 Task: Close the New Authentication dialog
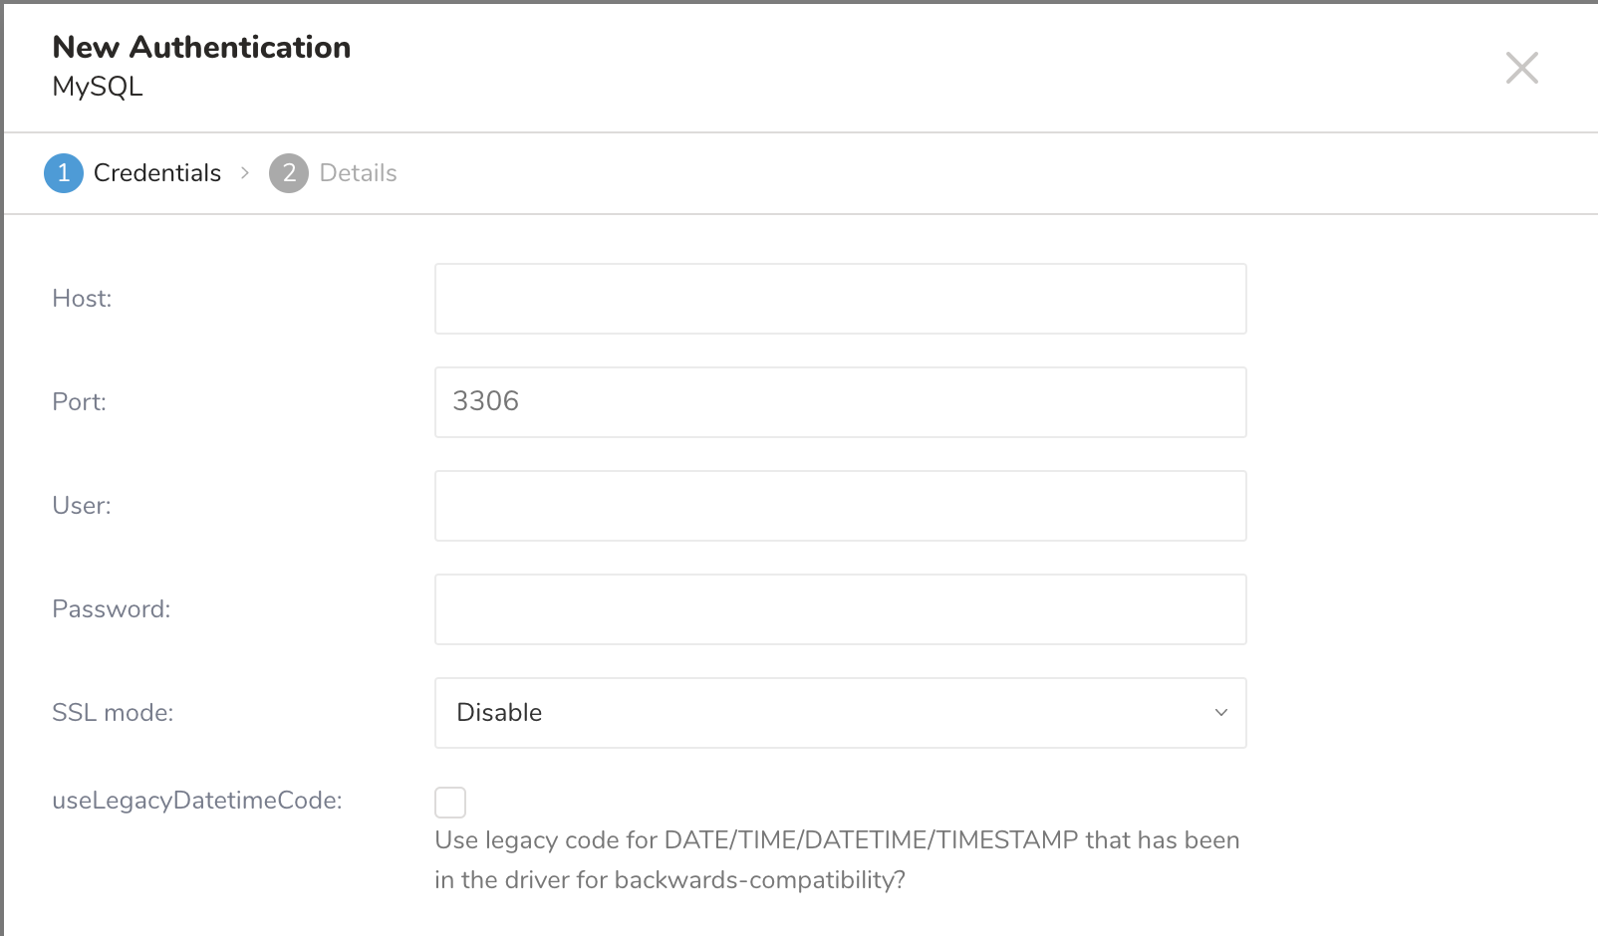tap(1521, 68)
